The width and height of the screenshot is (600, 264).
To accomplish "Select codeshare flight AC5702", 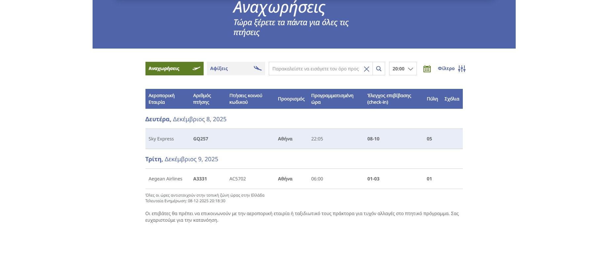I will coord(237,179).
